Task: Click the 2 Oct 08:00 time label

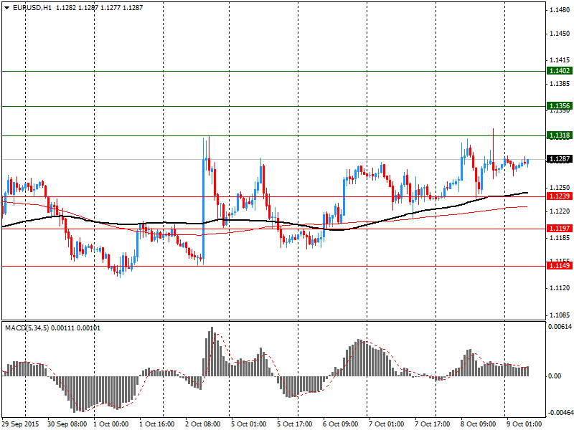Action: pyautogui.click(x=203, y=424)
